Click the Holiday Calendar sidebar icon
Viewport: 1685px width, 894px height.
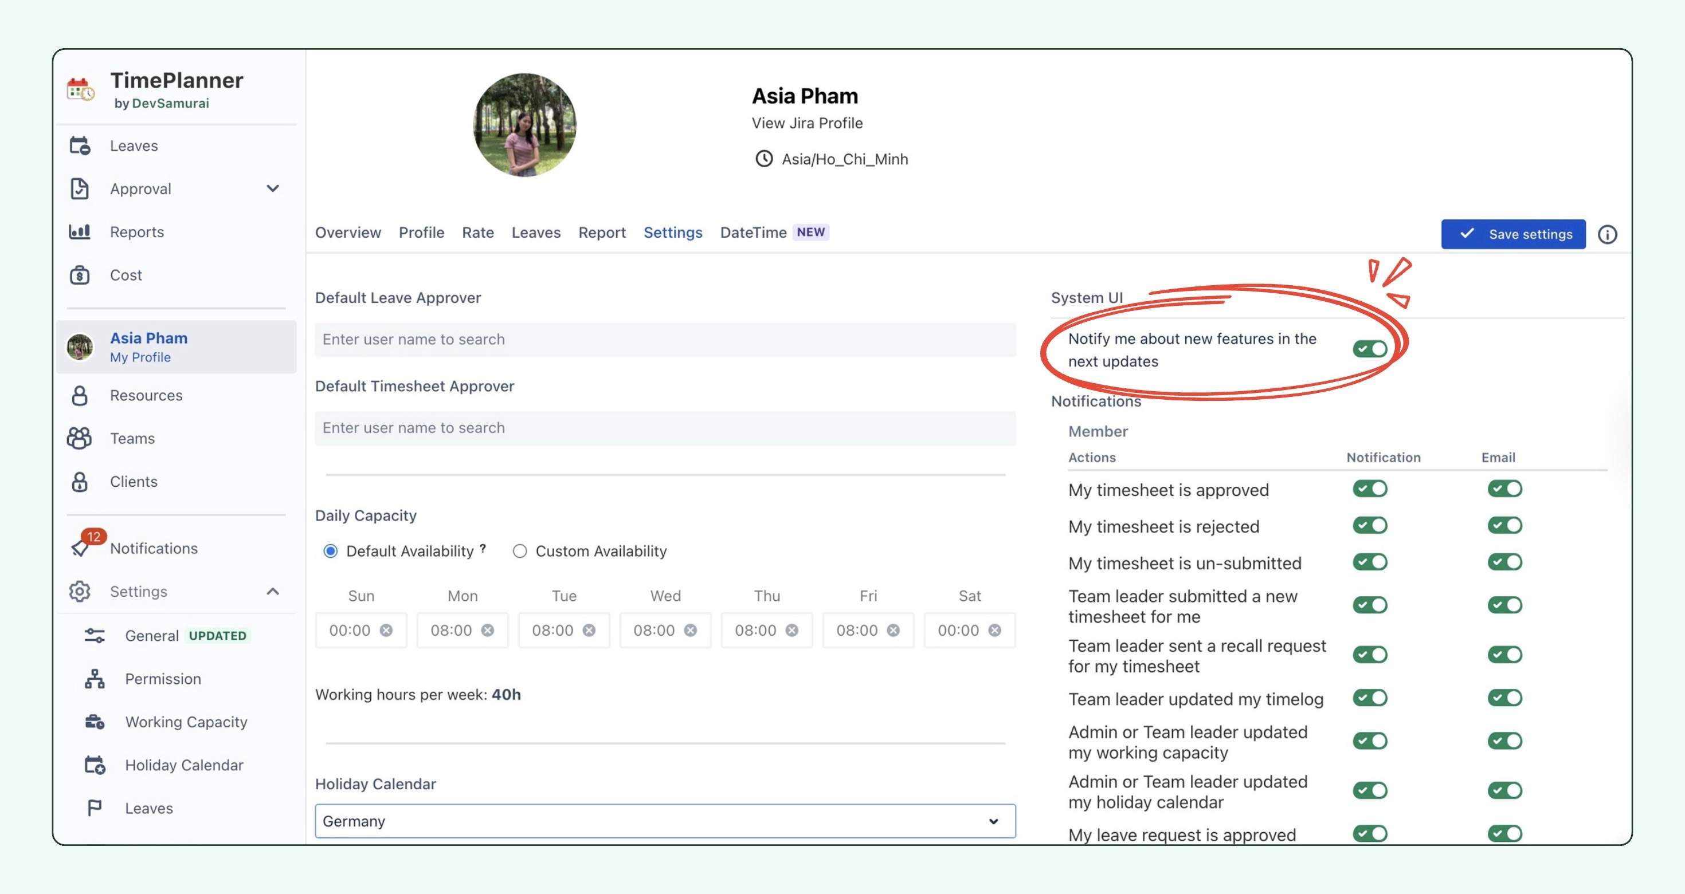pos(95,765)
